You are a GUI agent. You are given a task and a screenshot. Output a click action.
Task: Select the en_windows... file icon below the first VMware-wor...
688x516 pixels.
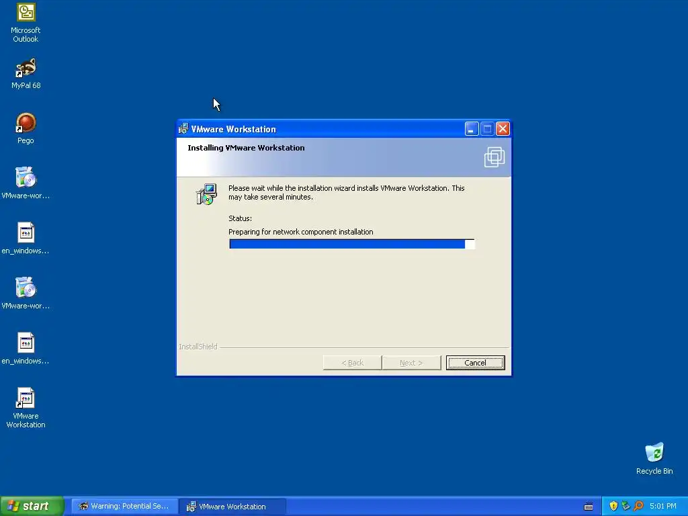26,239
